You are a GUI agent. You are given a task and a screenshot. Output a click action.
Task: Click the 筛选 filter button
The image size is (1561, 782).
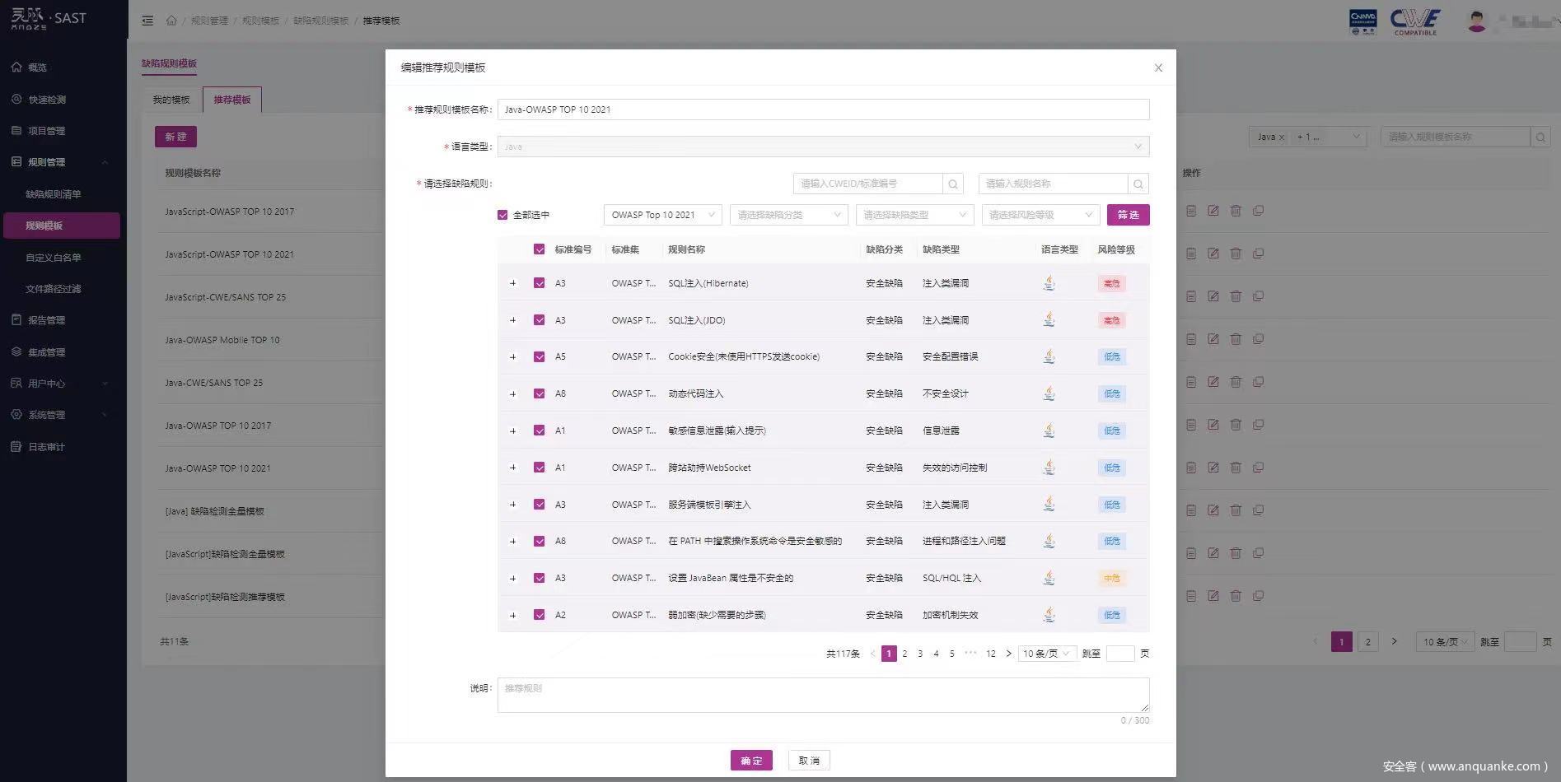(1128, 215)
